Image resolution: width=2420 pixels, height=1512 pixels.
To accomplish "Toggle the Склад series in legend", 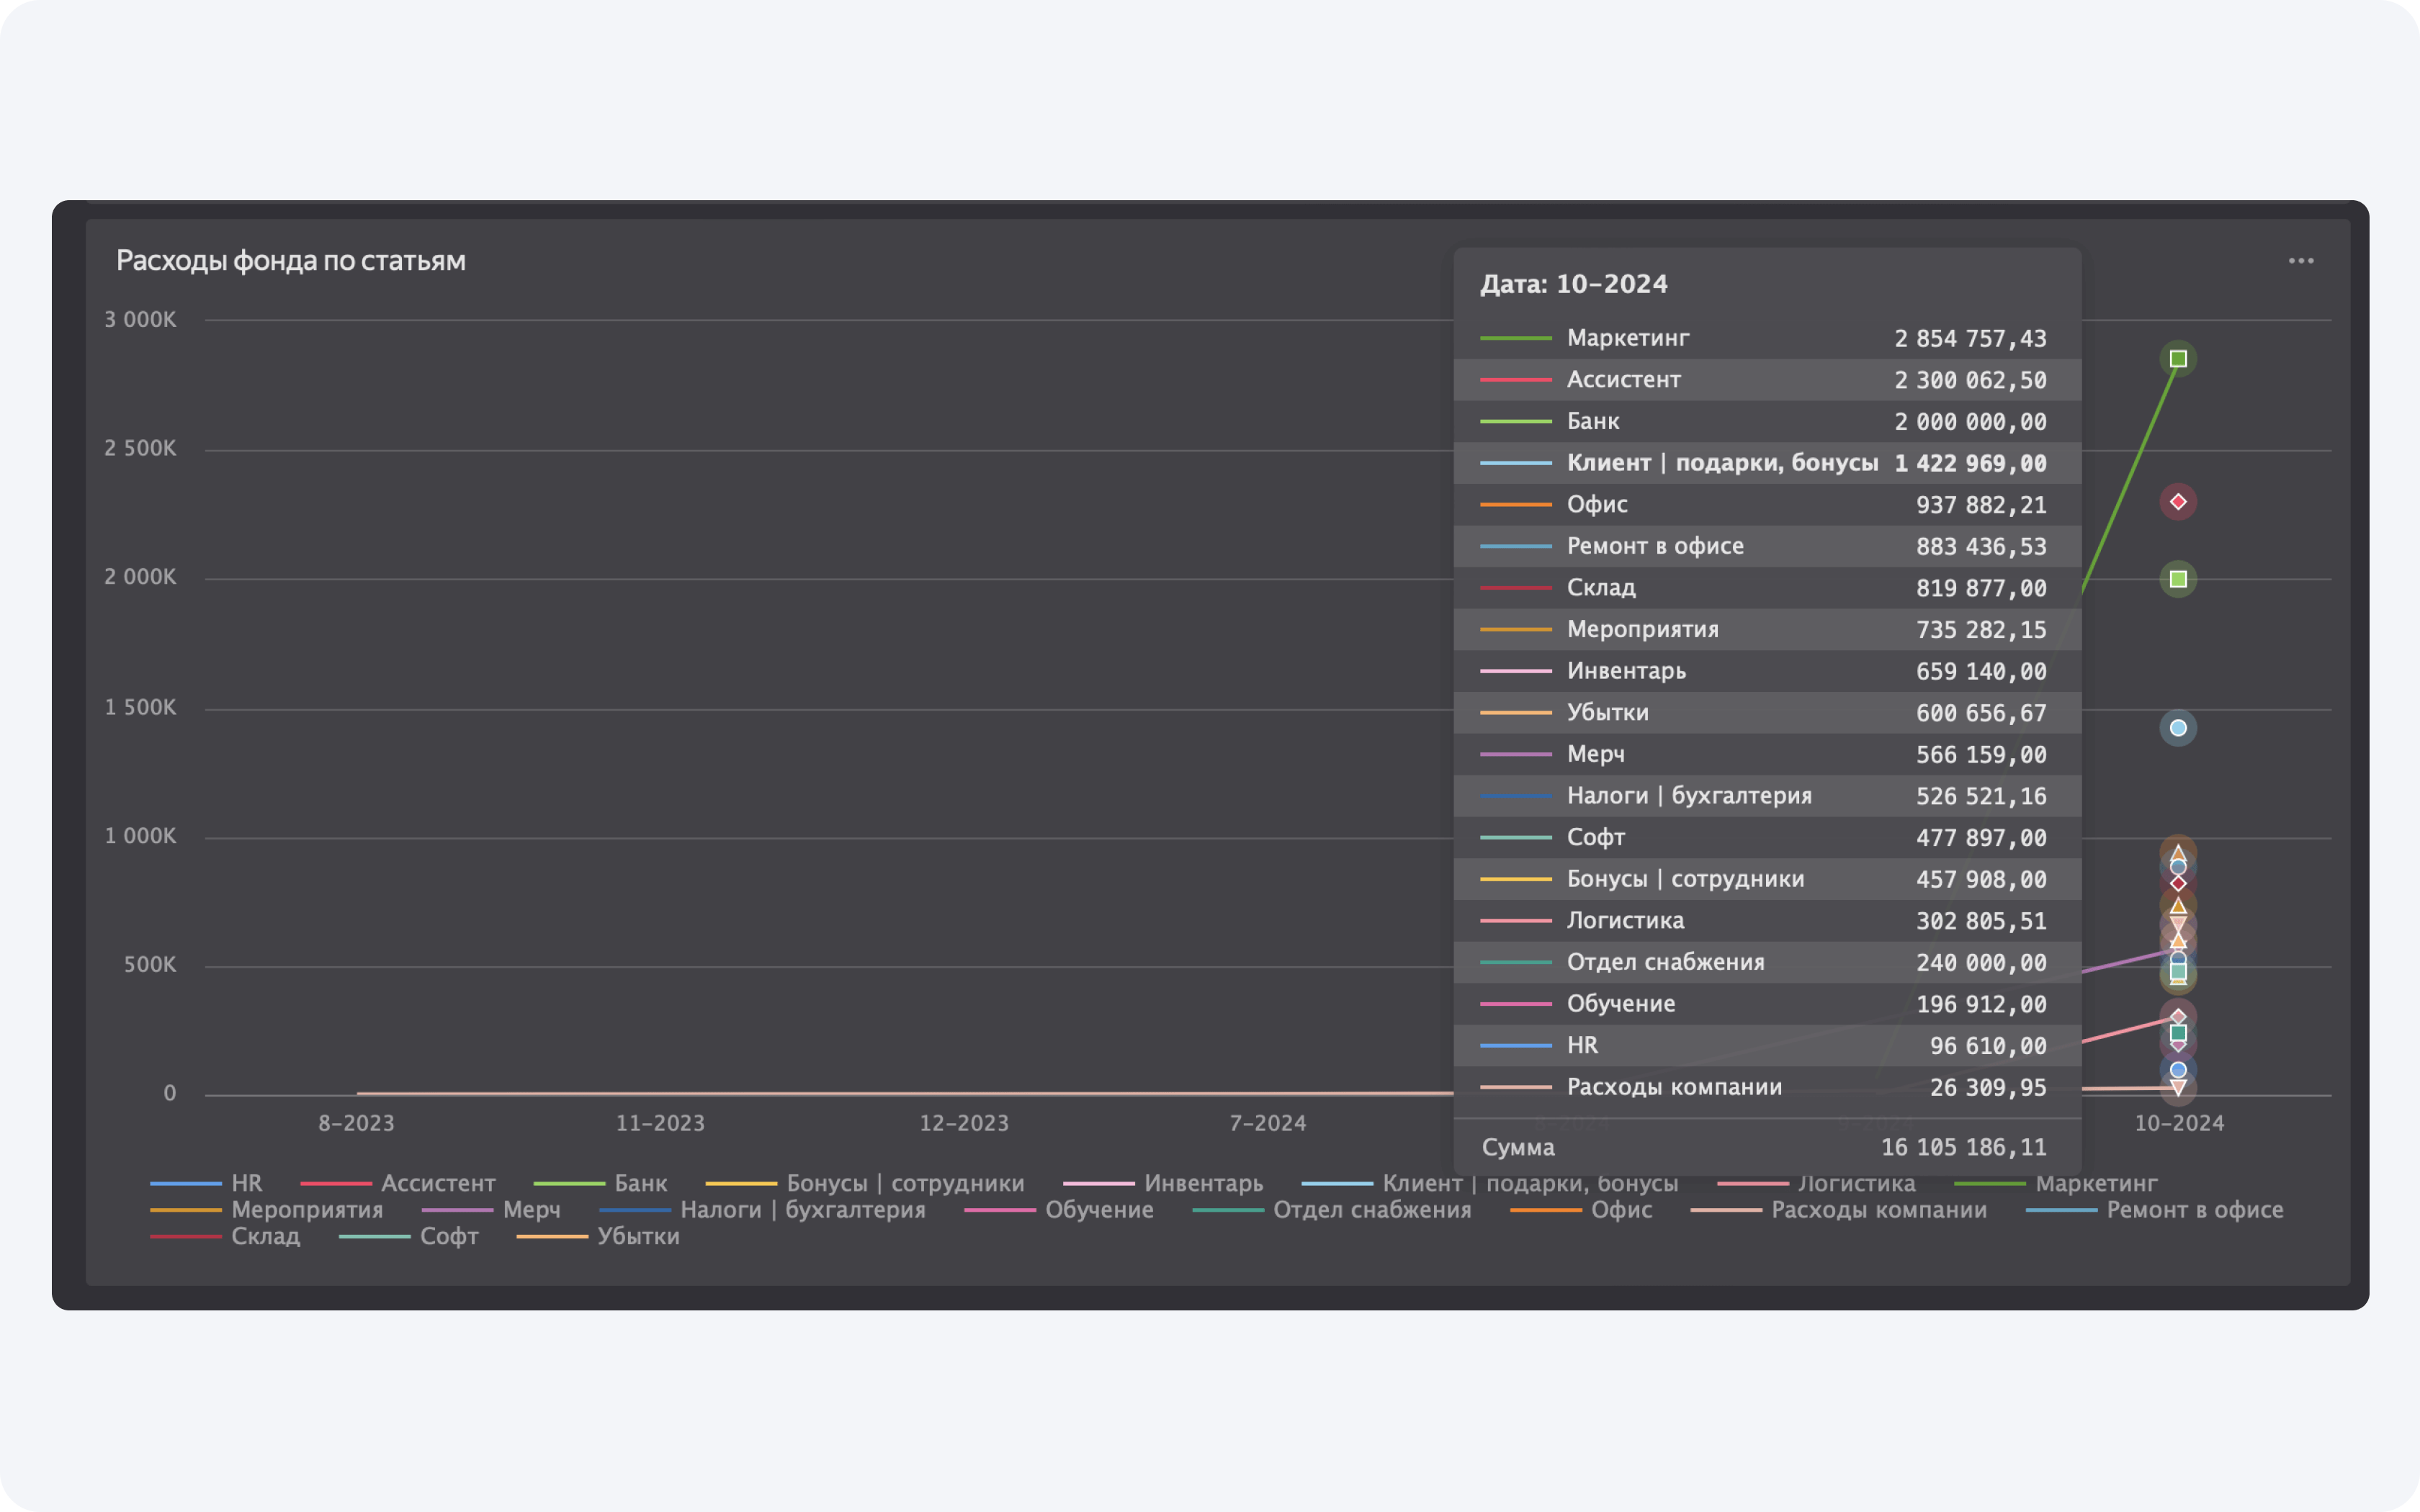I will click(265, 1237).
